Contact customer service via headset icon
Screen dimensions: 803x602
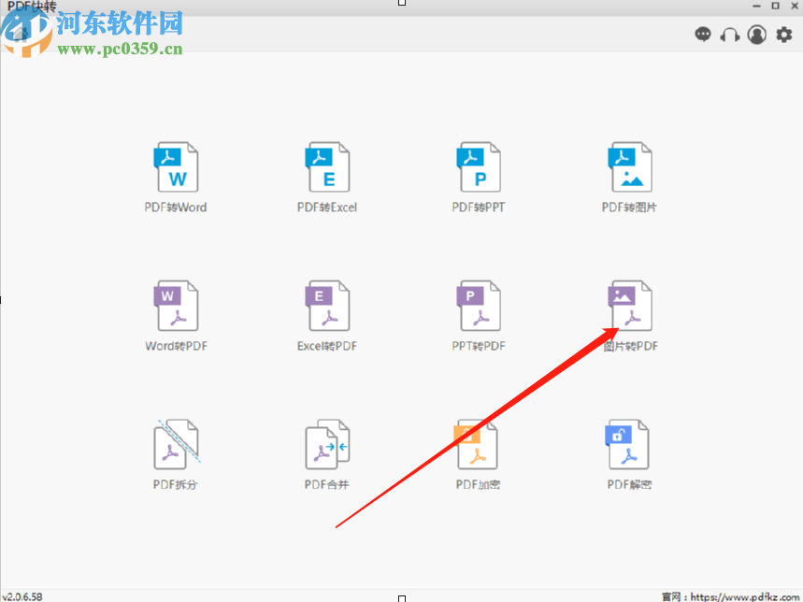[730, 35]
